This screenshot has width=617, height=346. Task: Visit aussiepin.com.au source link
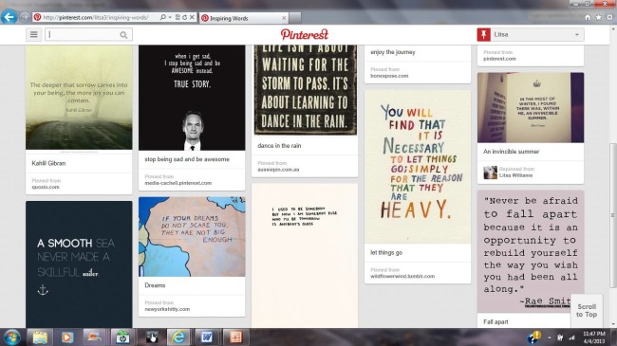point(278,170)
